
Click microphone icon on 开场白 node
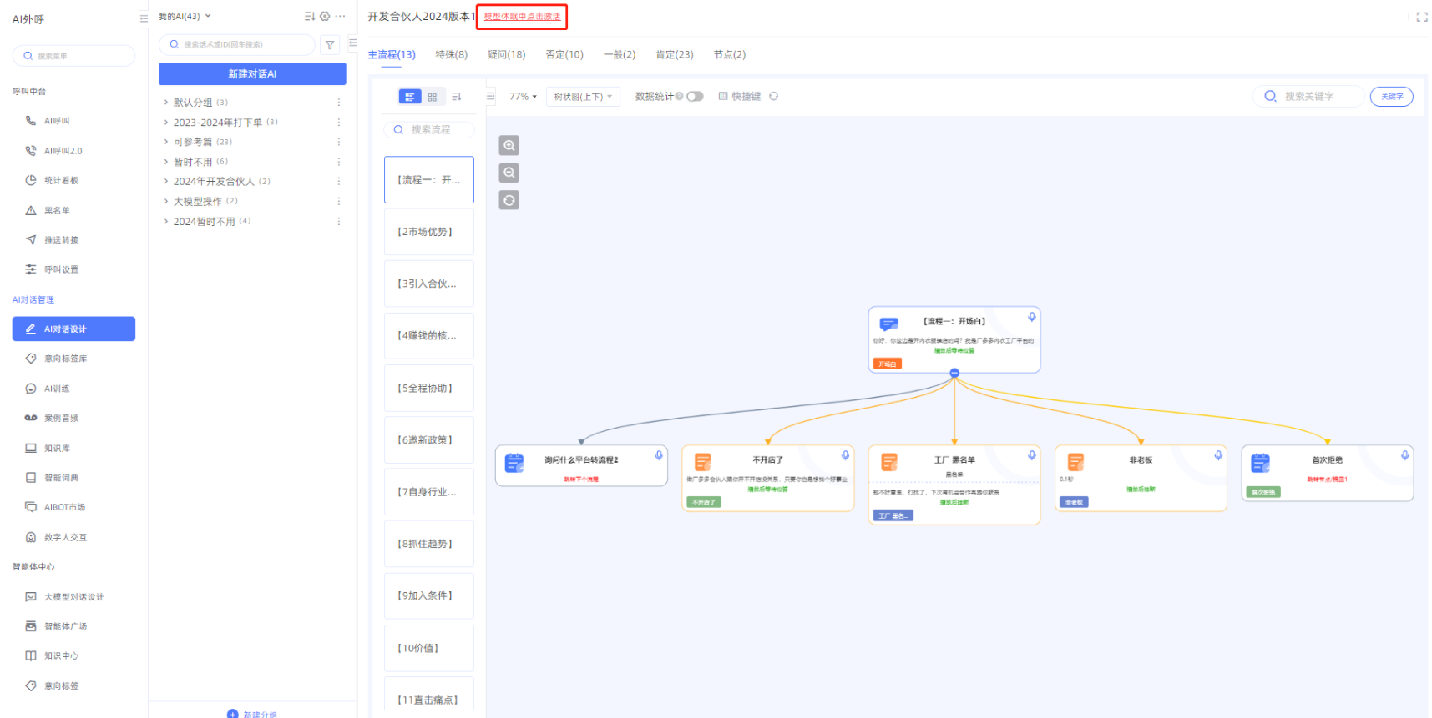point(1031,317)
